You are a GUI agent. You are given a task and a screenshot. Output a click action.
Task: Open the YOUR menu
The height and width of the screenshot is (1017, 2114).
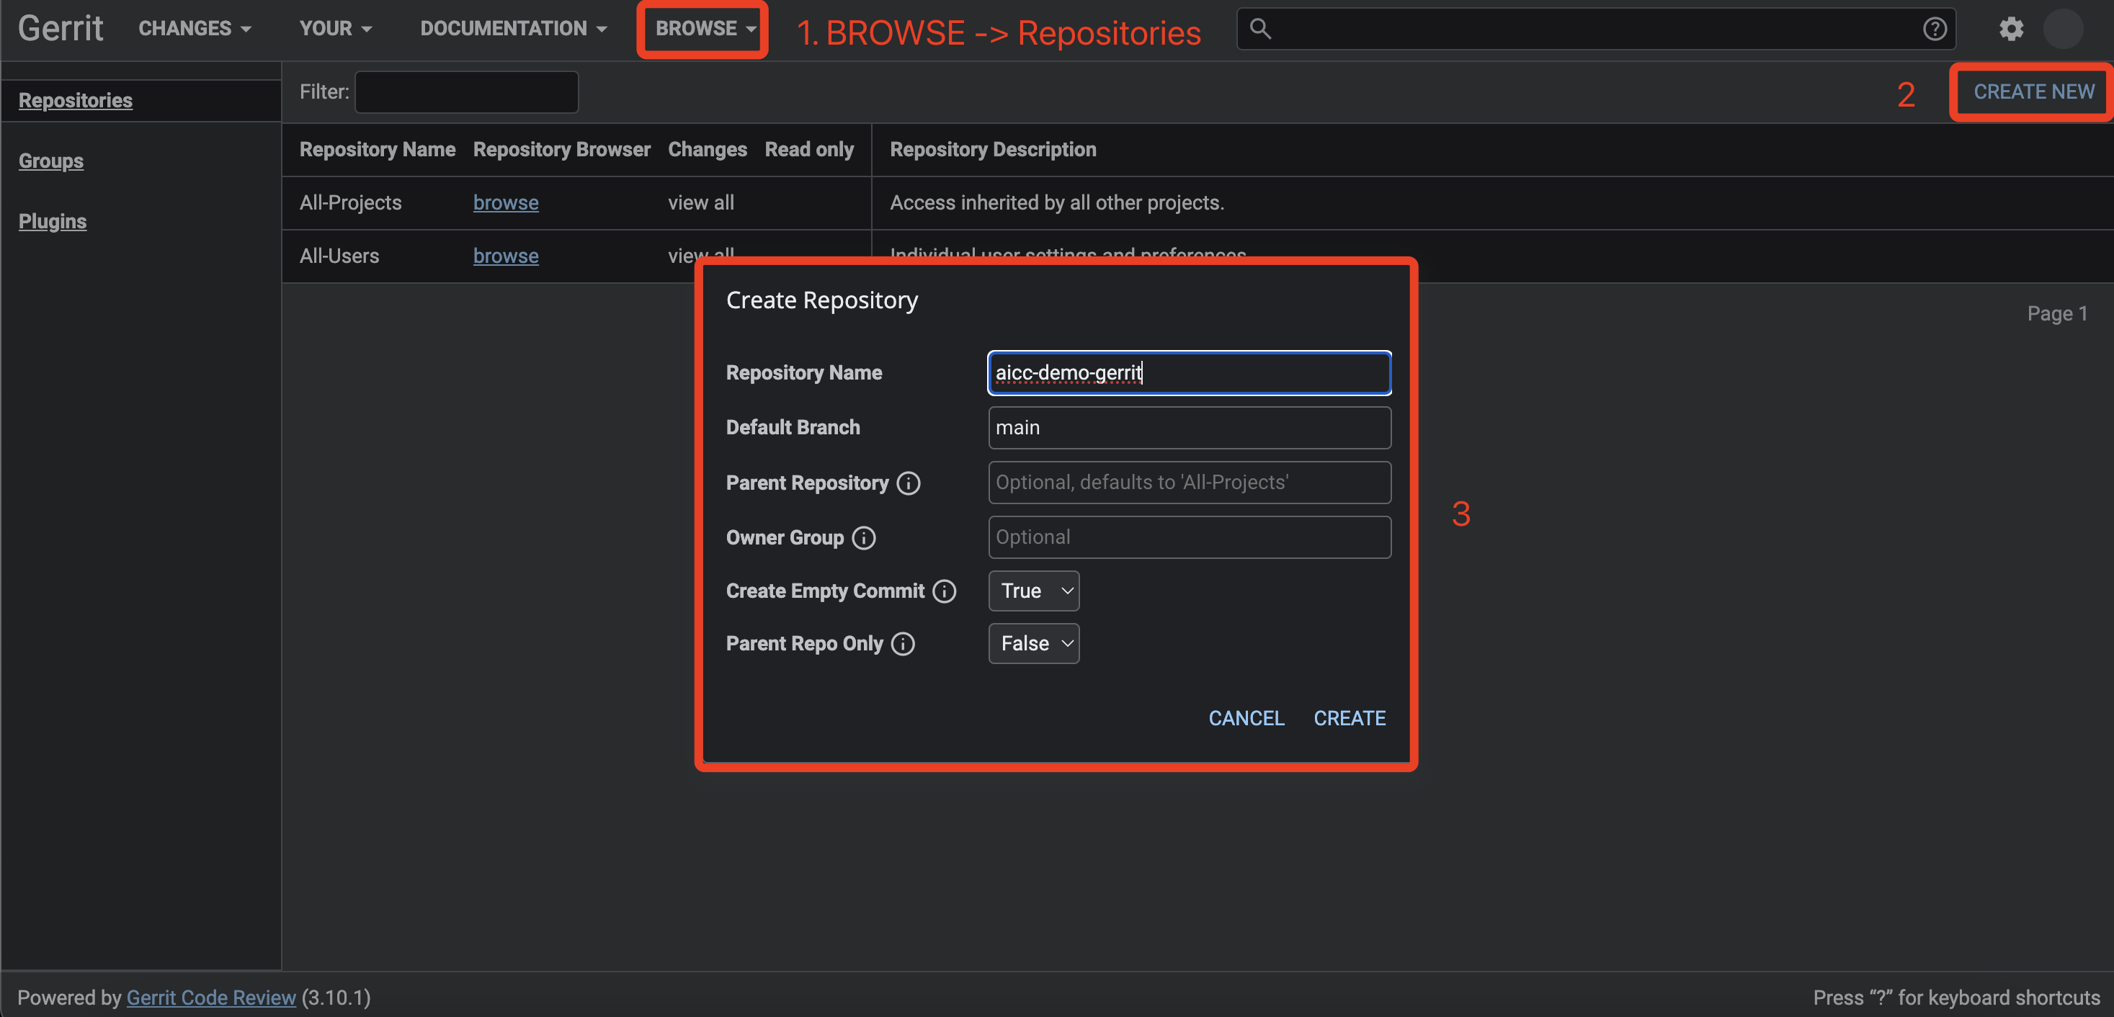pyautogui.click(x=335, y=29)
